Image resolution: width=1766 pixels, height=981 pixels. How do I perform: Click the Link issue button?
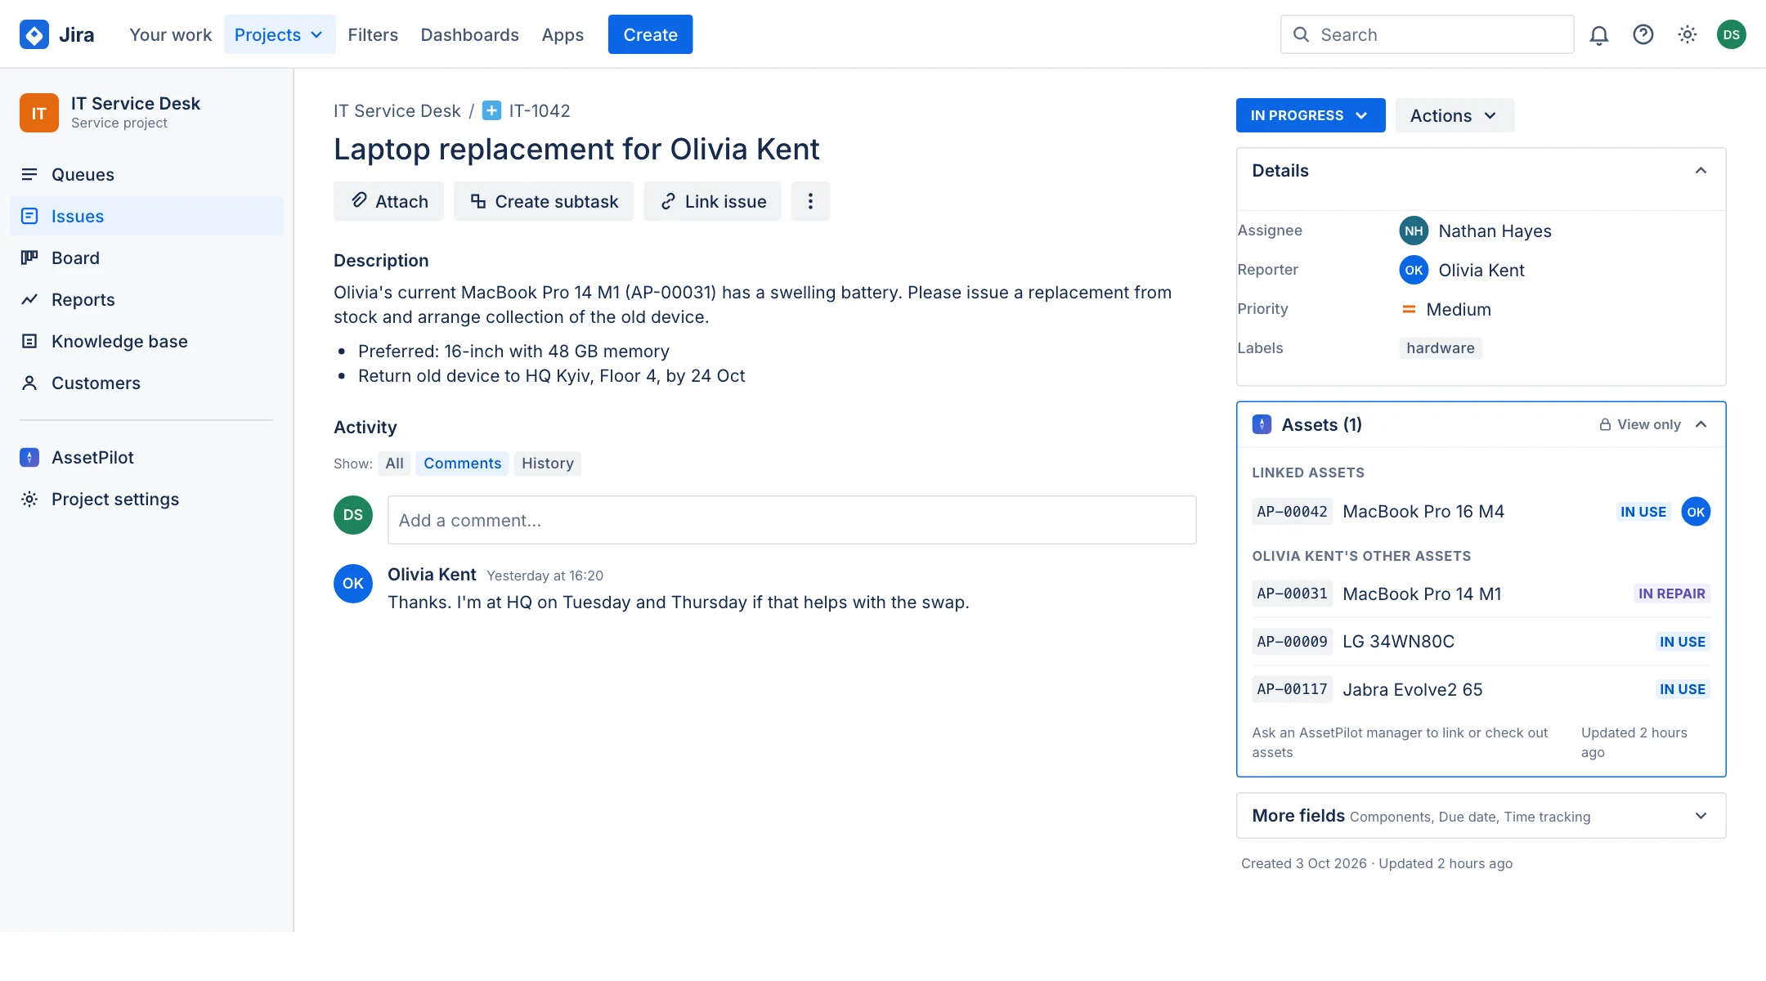coord(712,201)
